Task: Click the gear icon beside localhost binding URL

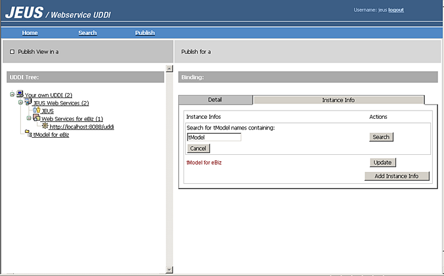Action: 45,126
